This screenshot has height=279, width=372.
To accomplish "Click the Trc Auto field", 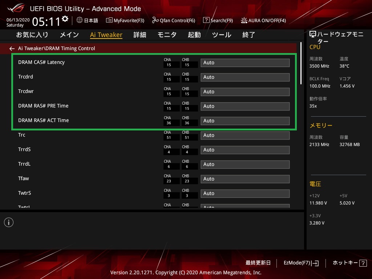I will 245,136.
